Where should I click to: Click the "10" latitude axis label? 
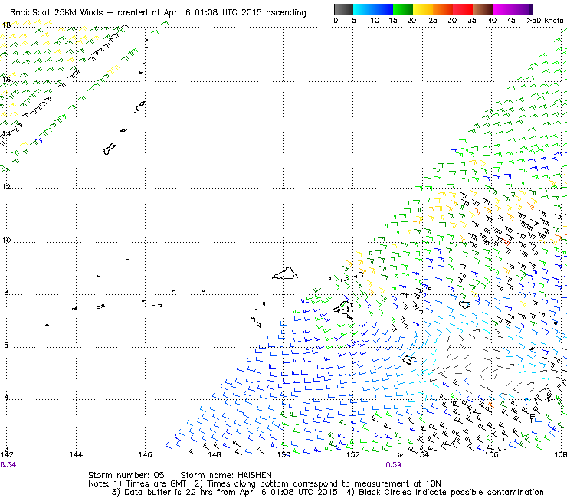click(6, 240)
